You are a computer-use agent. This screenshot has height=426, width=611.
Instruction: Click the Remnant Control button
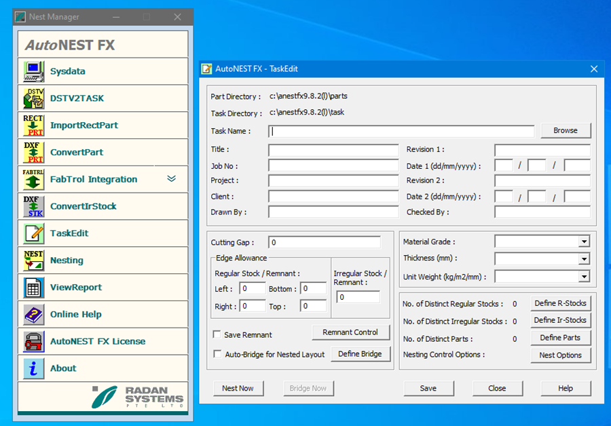(x=350, y=332)
